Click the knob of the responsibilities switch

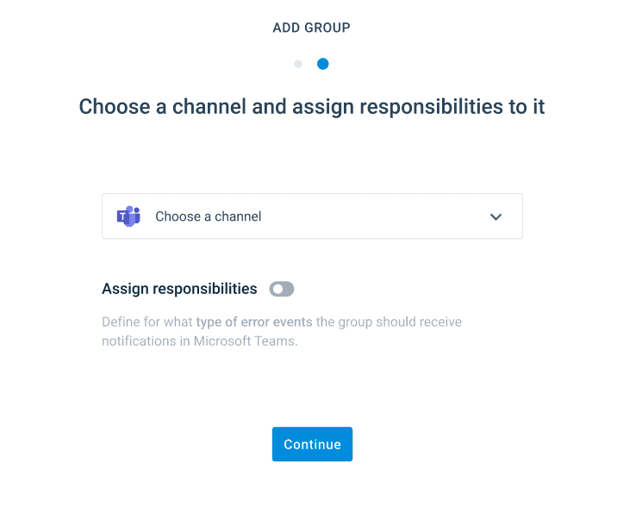pyautogui.click(x=277, y=289)
